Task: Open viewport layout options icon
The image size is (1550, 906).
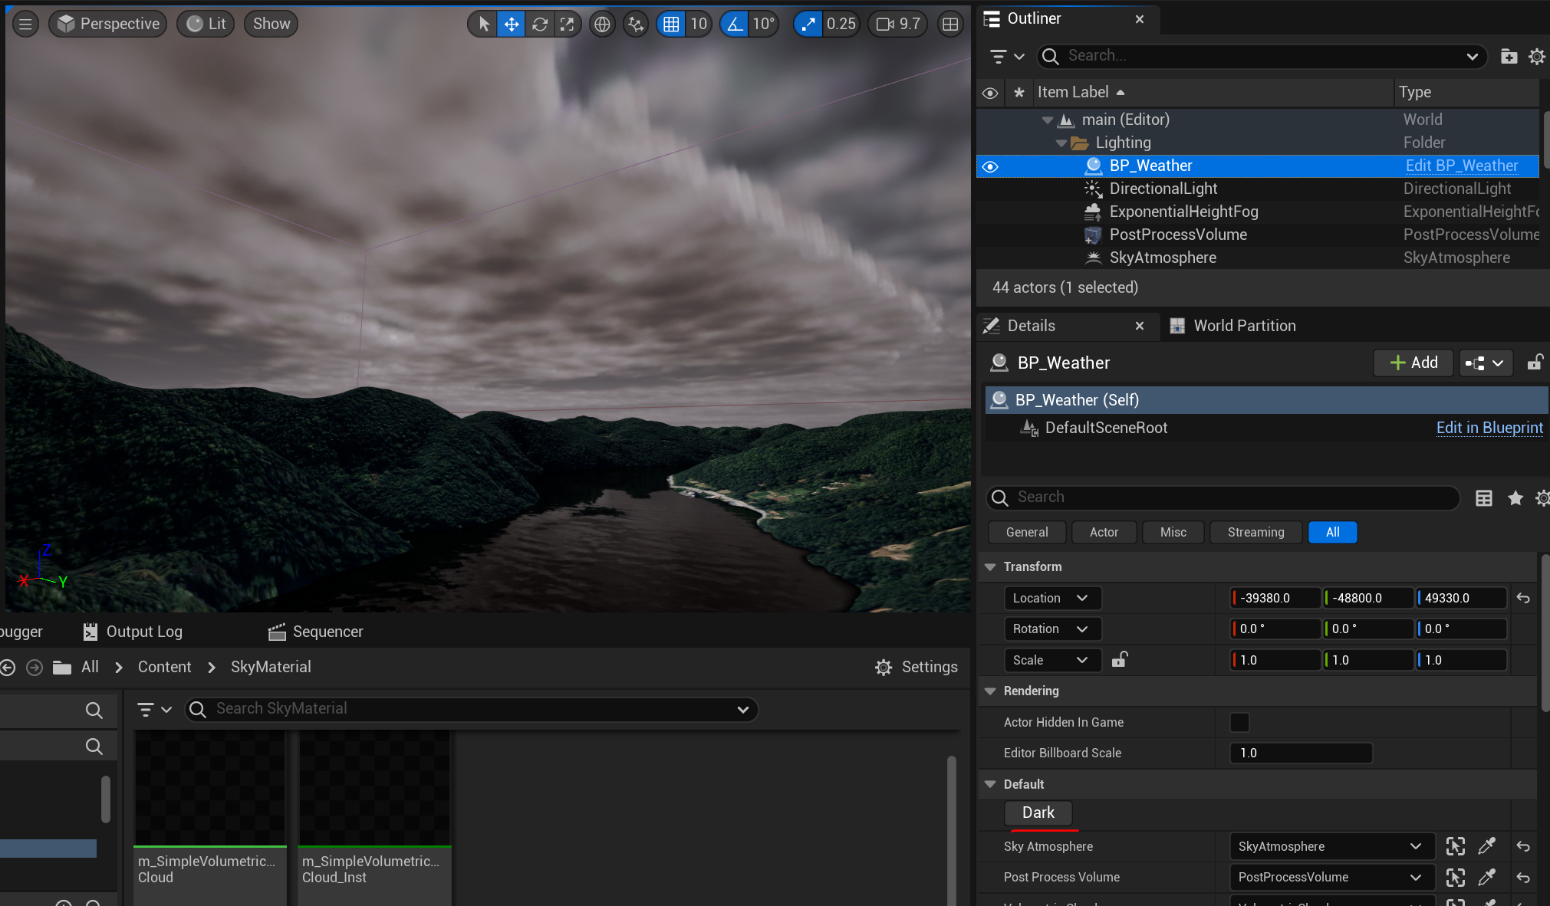Action: click(950, 24)
